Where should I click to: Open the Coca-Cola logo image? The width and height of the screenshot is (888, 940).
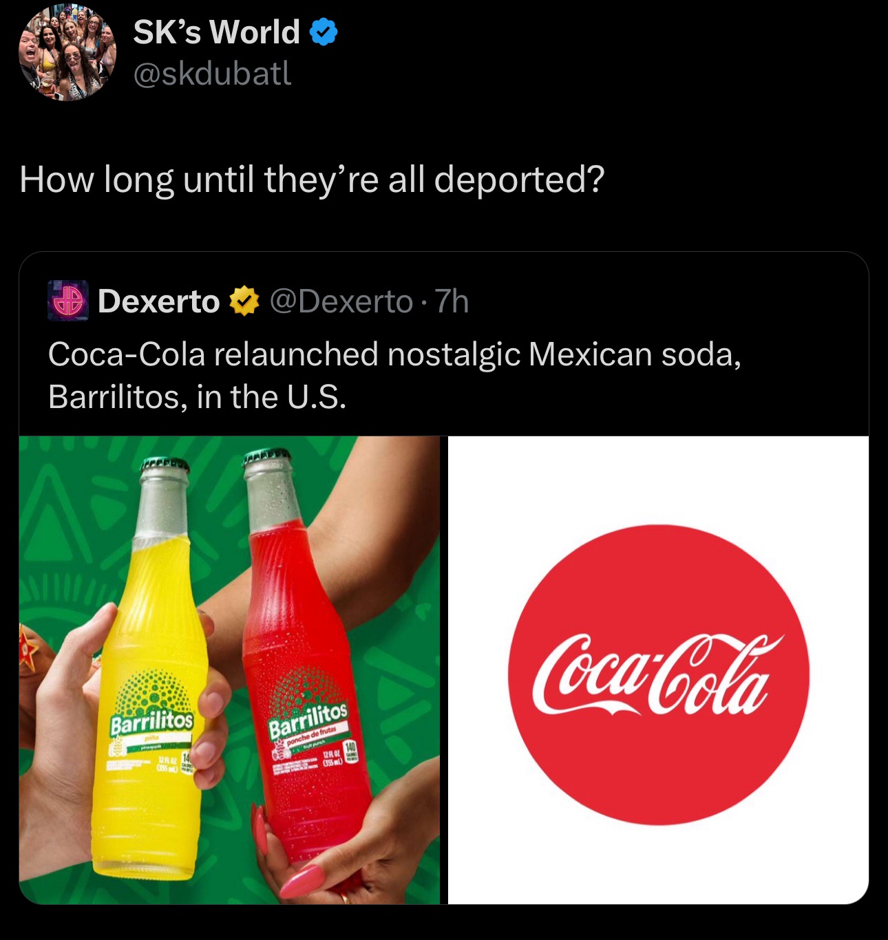[x=658, y=670]
